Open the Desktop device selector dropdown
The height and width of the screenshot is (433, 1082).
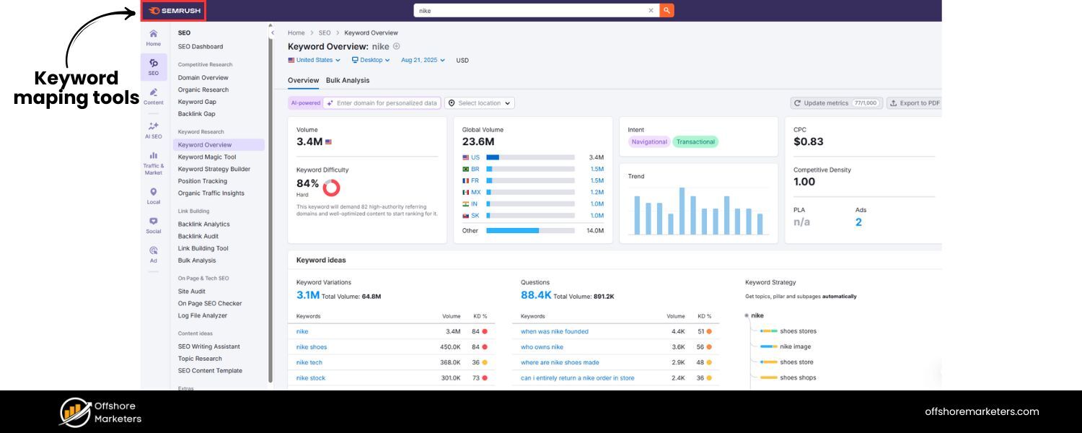370,60
